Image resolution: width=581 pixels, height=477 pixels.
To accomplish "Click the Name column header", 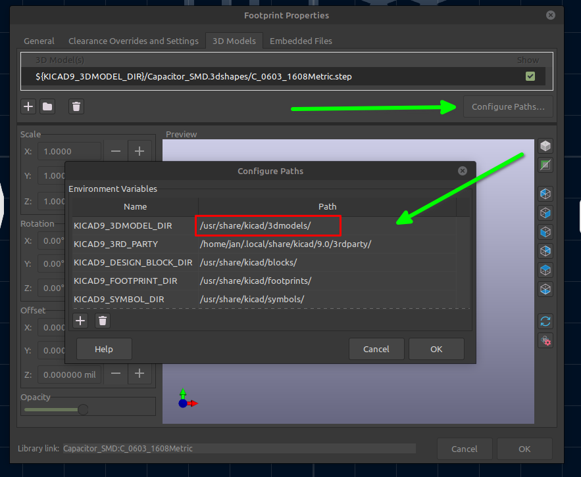I will click(x=135, y=206).
